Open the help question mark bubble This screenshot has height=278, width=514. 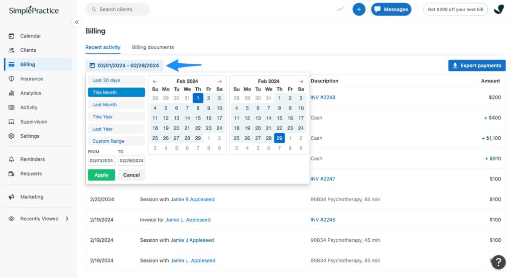click(498, 262)
